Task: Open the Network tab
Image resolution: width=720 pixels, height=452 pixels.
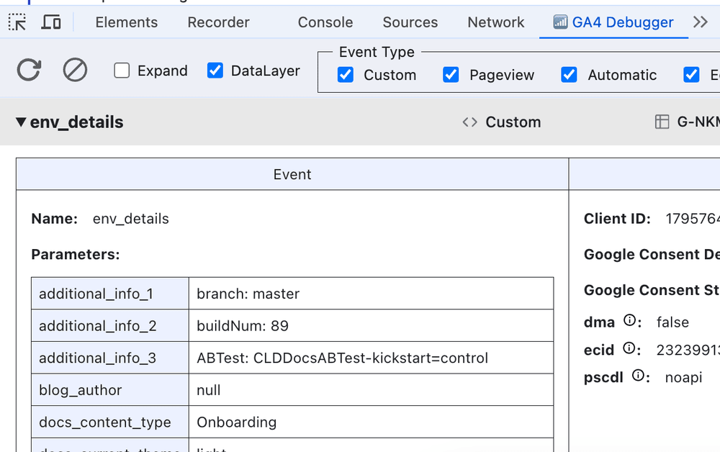Action: [495, 22]
